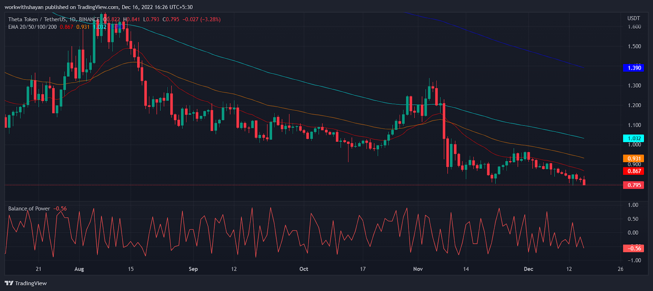The image size is (653, 291).
Task: Click the red 0.867 price scale label
Action: pyautogui.click(x=634, y=171)
